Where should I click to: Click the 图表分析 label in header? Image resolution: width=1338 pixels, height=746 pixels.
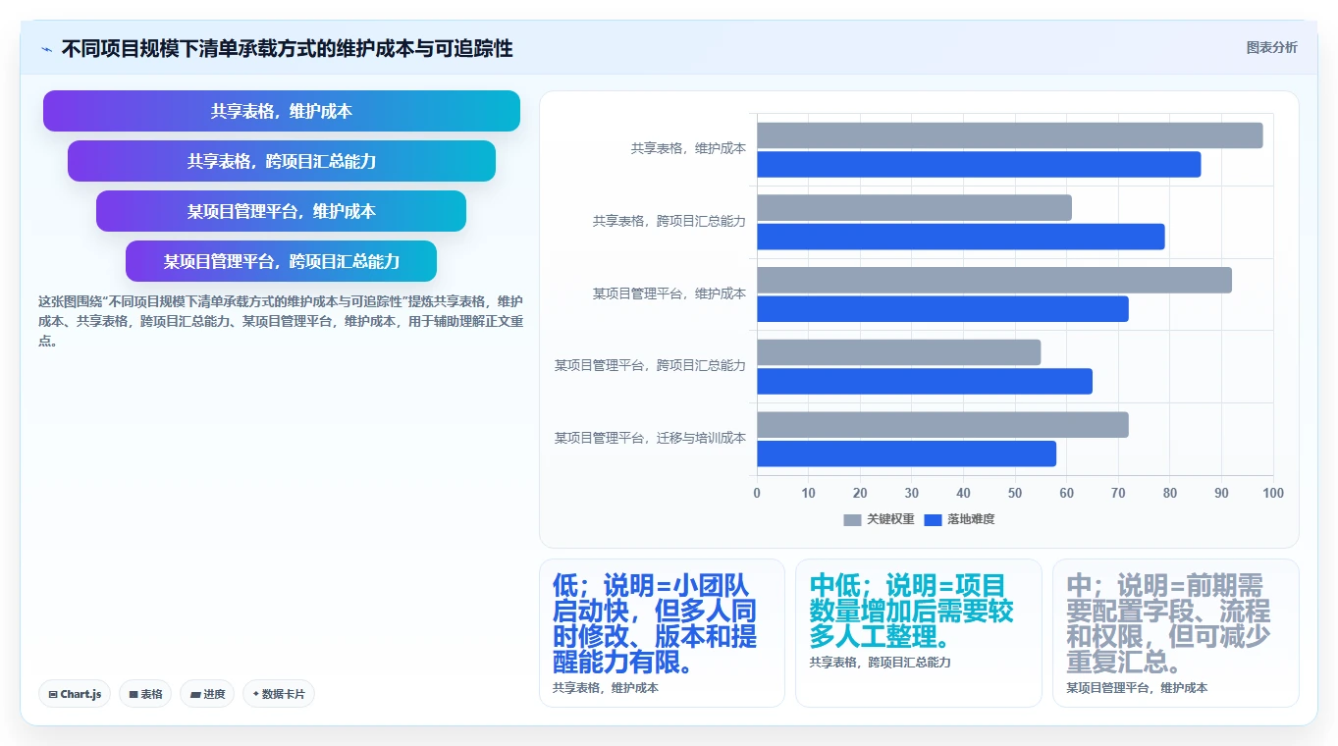click(1271, 48)
